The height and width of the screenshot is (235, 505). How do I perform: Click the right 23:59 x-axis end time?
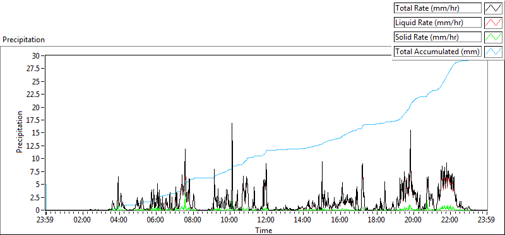(x=486, y=220)
